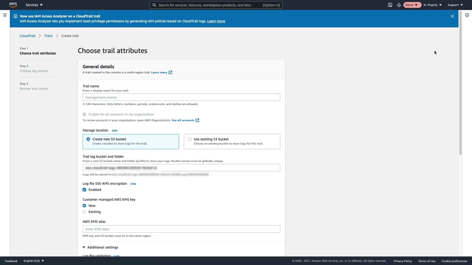The image size is (472, 265).
Task: Open the side navigation hamburger menu
Action: pos(5,15)
